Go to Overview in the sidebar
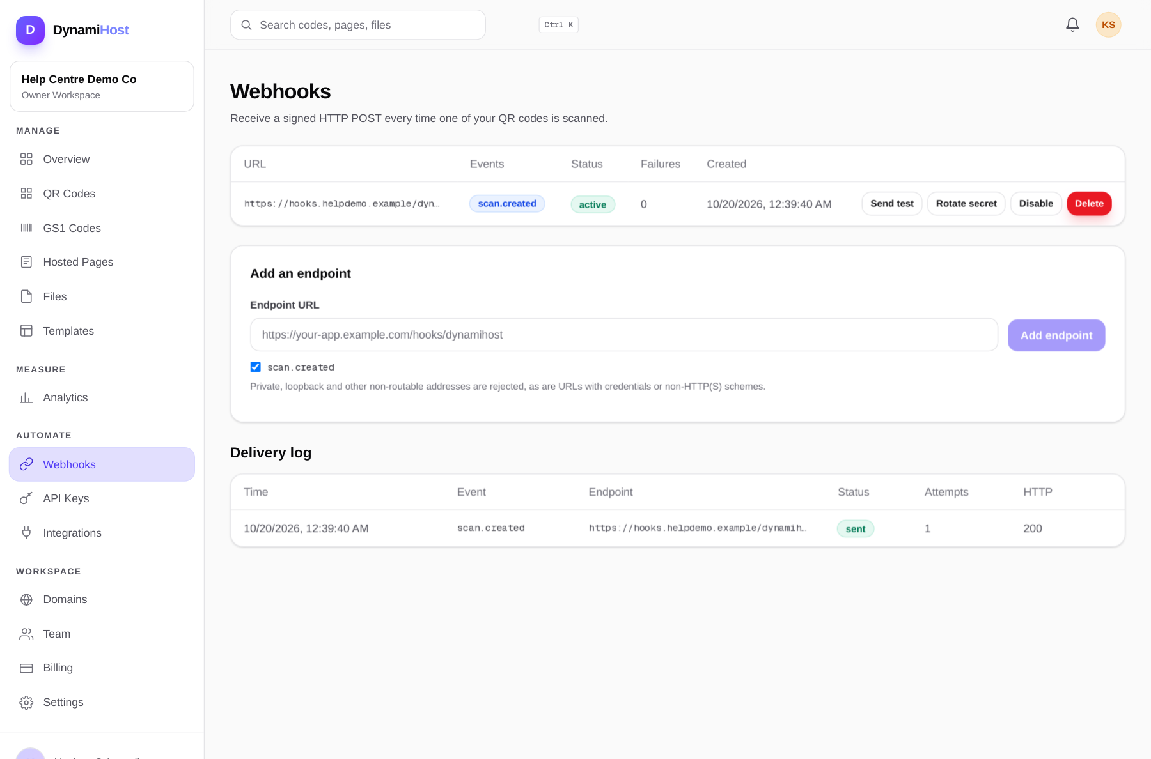1151x759 pixels. [102, 159]
